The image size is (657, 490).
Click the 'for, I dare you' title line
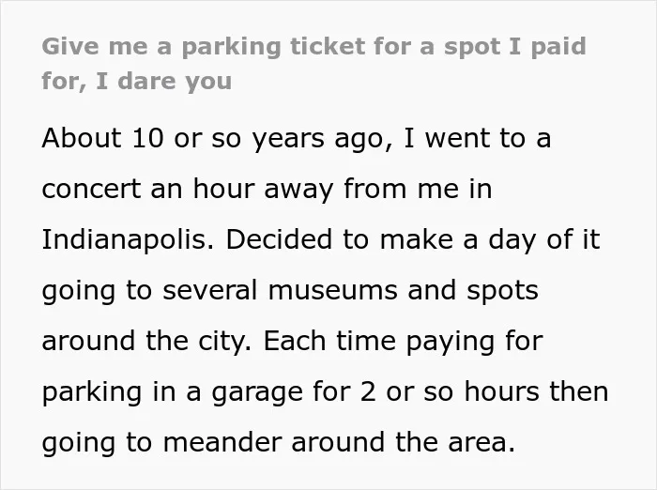tap(137, 81)
